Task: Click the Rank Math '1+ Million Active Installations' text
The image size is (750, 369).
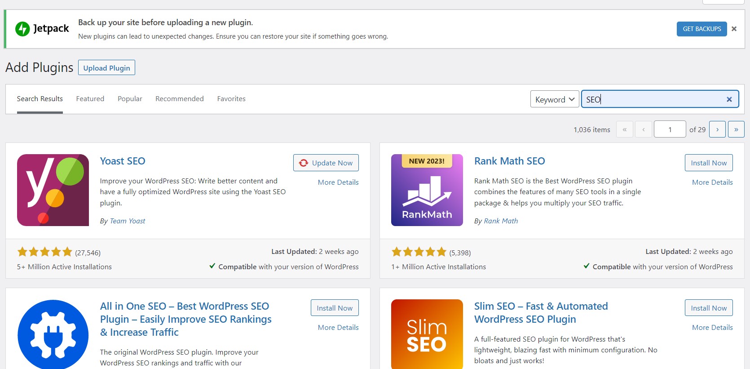Action: (x=438, y=267)
